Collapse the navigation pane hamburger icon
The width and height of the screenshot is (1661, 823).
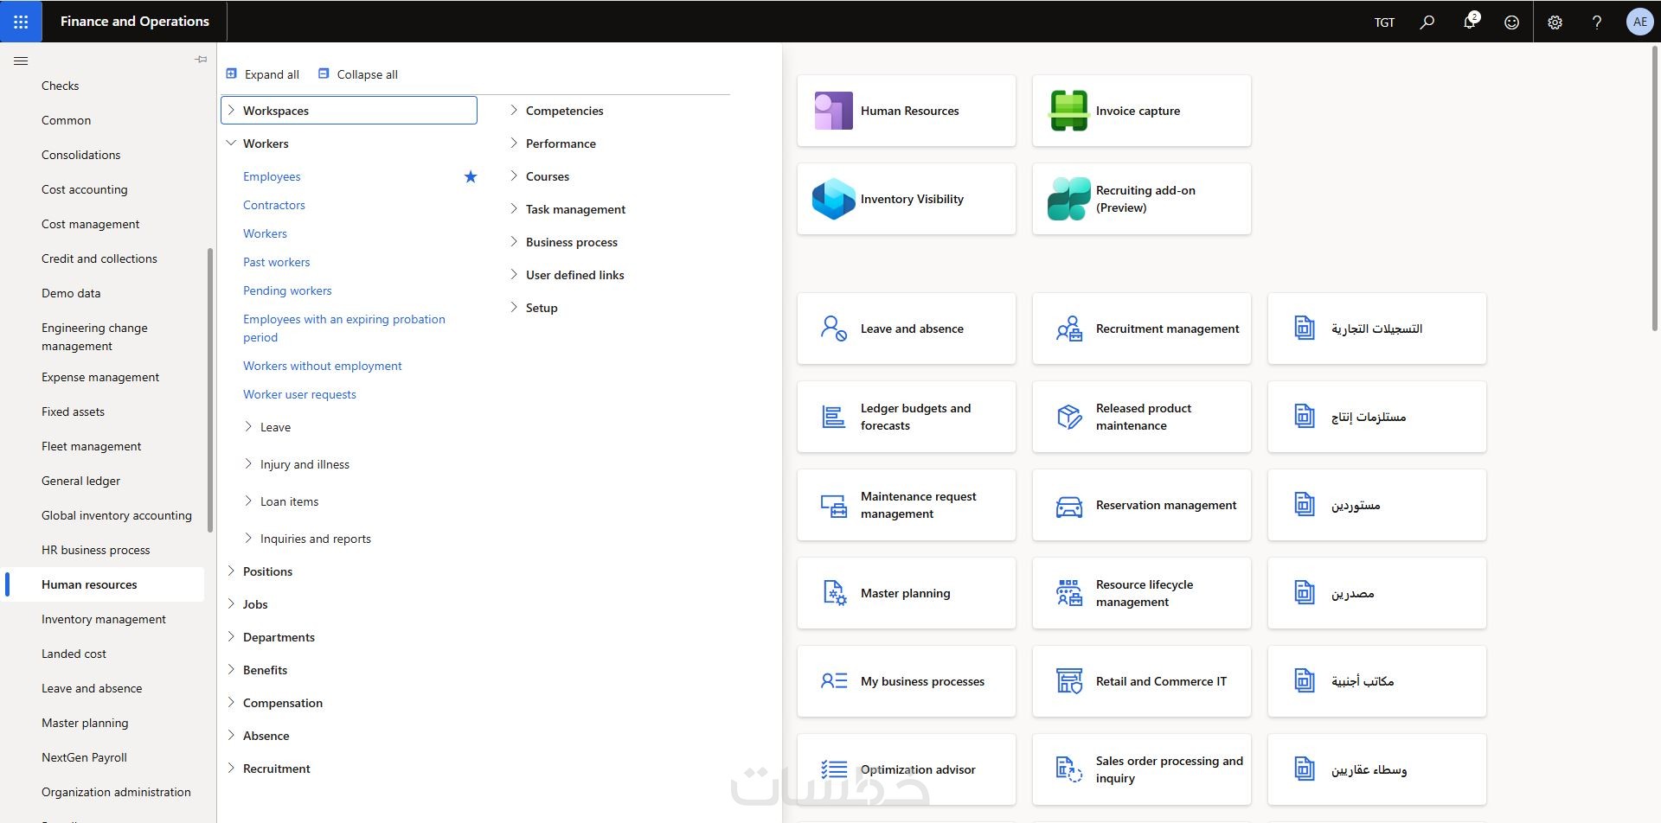pyautogui.click(x=22, y=61)
